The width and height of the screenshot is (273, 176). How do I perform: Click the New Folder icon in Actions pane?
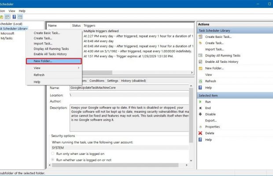[200, 68]
